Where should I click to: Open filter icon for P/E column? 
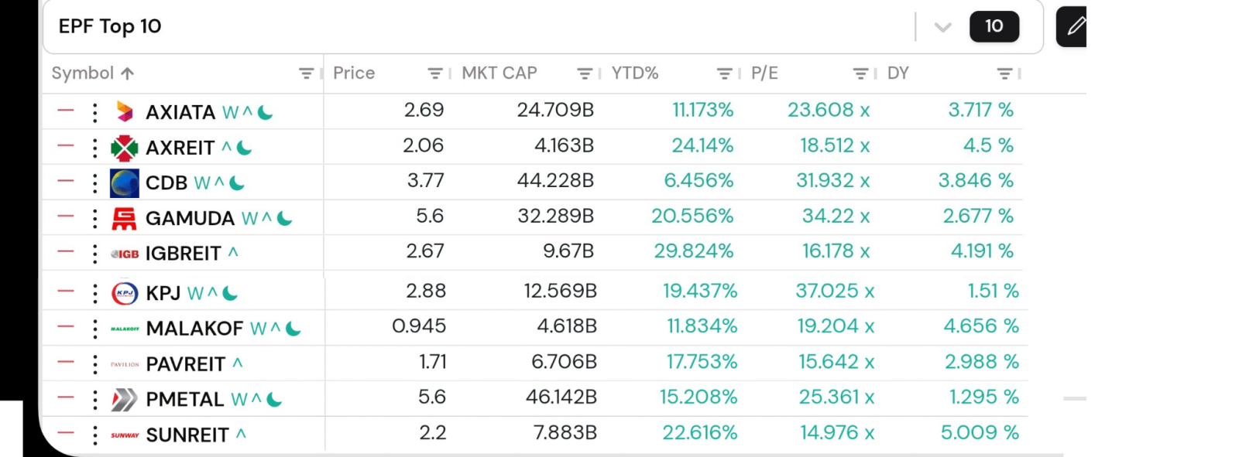pyautogui.click(x=860, y=73)
